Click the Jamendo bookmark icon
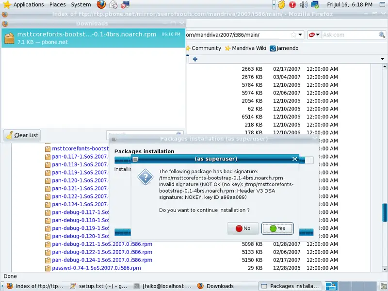This screenshot has height=291, width=388. tap(273, 48)
